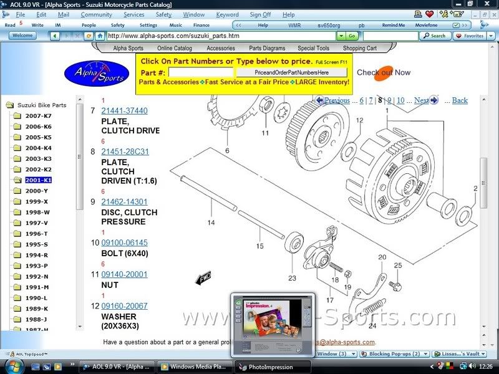Click Show Desktop quick launch icon
Screen dimensions: 499x374
click(36, 367)
